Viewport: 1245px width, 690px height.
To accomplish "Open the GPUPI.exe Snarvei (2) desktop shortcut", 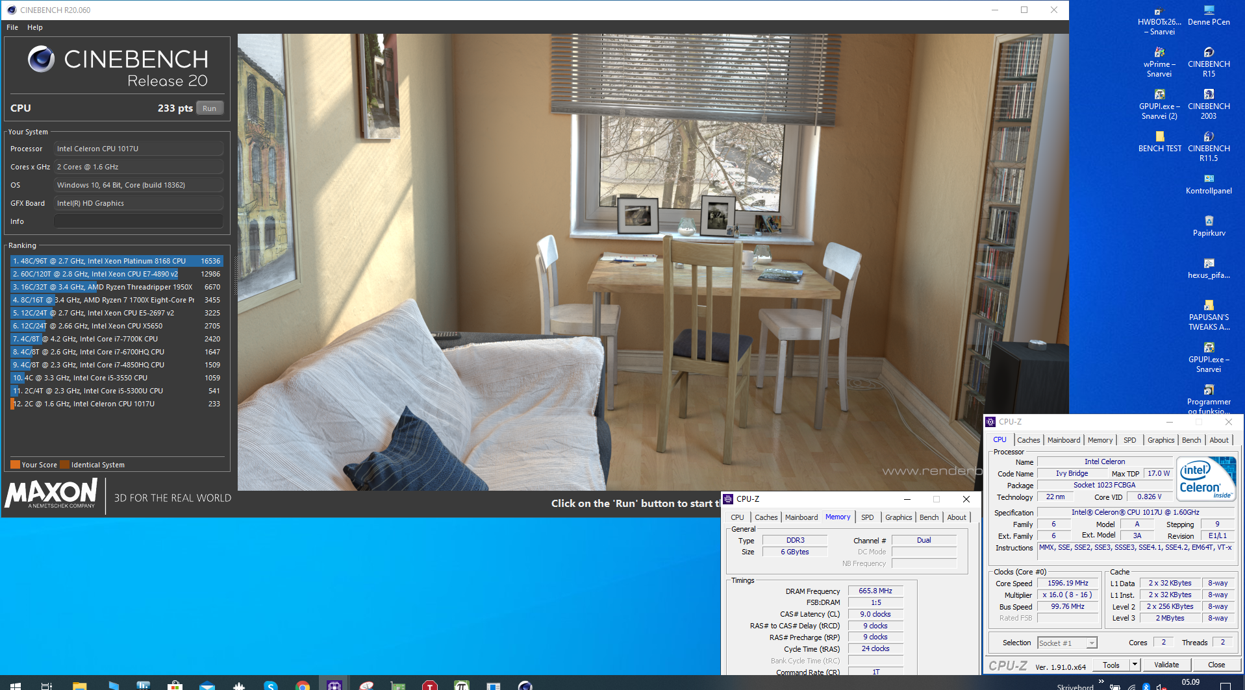I will [x=1159, y=105].
